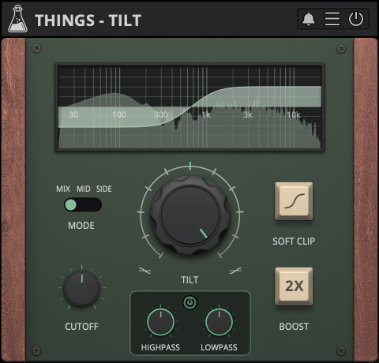
Task: Enable the 2X Boost button
Action: pyautogui.click(x=294, y=286)
